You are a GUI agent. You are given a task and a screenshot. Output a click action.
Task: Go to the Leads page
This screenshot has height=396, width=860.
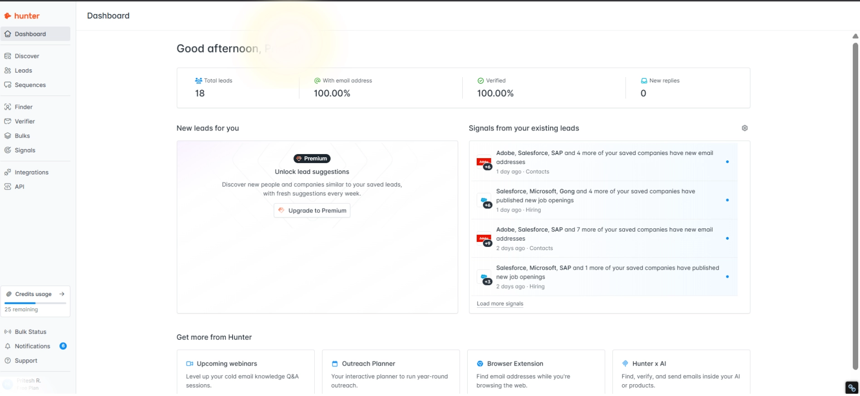coord(35,71)
